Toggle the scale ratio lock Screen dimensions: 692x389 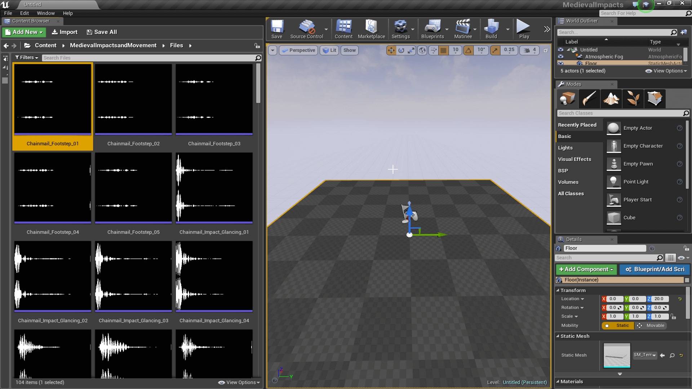pyautogui.click(x=673, y=317)
